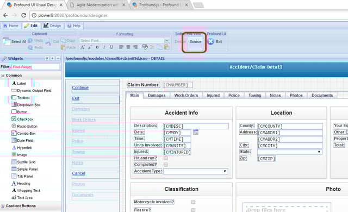
Task: Open the Damages tab
Action: coord(157,95)
